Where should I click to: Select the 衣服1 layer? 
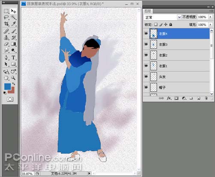(x=179, y=66)
